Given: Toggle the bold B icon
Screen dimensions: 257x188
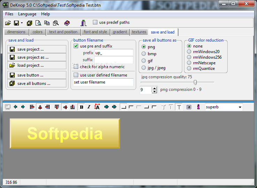Looking at the screenshot, I should click(81, 107).
